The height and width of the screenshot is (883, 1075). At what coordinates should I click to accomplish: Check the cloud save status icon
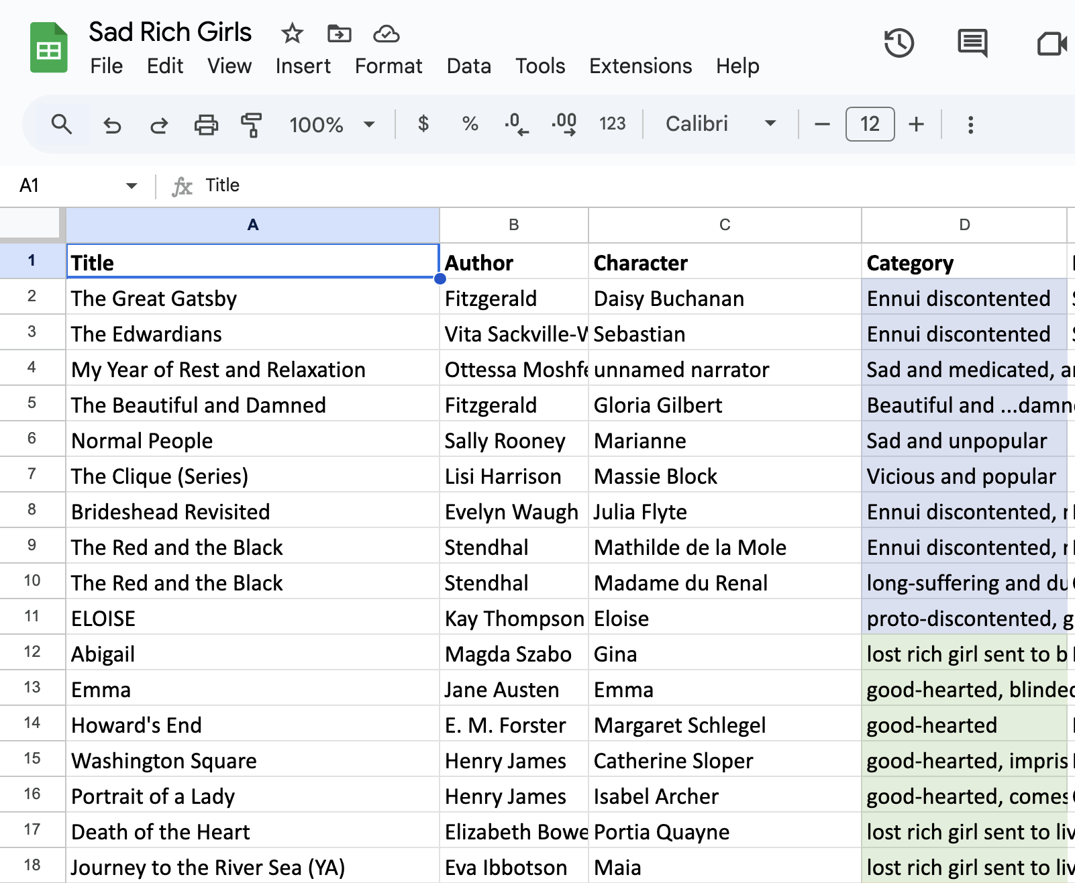(387, 33)
